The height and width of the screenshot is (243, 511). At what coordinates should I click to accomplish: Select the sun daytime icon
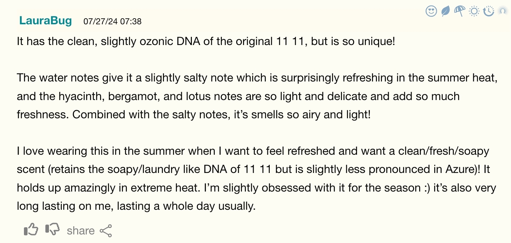474,11
